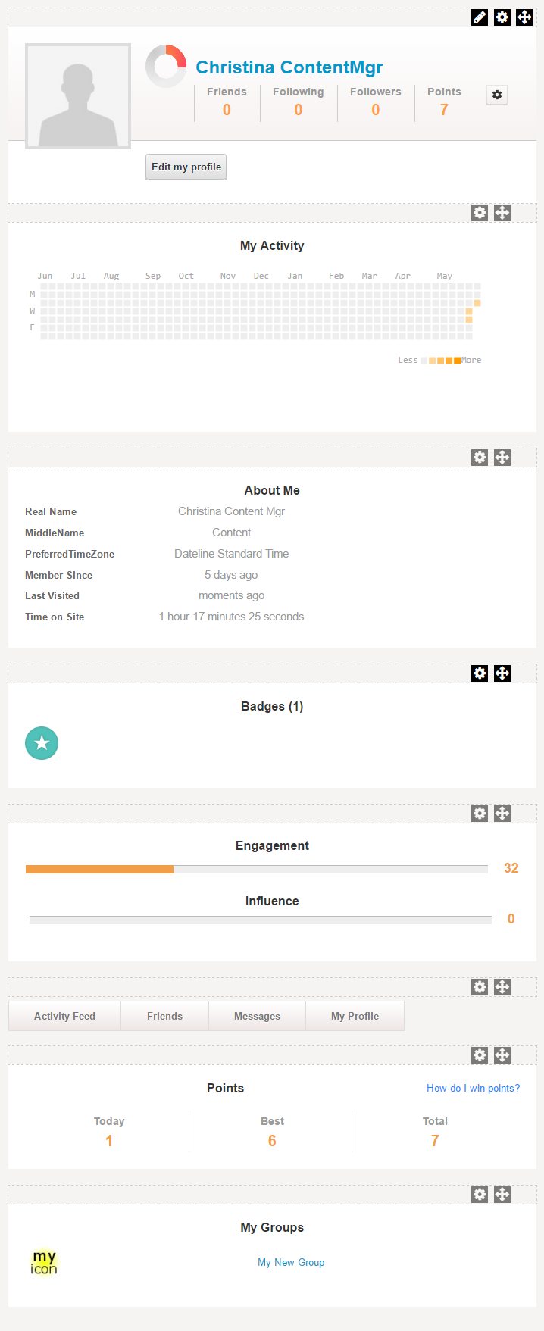Viewport: 544px width, 1331px height.
Task: Select the Messages tab
Action: 257,1016
